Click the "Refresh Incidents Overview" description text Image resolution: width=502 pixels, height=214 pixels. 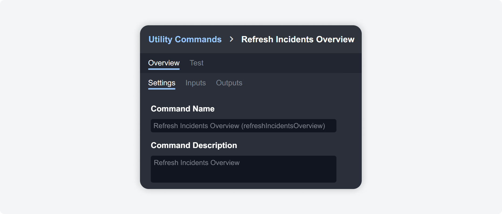197,163
